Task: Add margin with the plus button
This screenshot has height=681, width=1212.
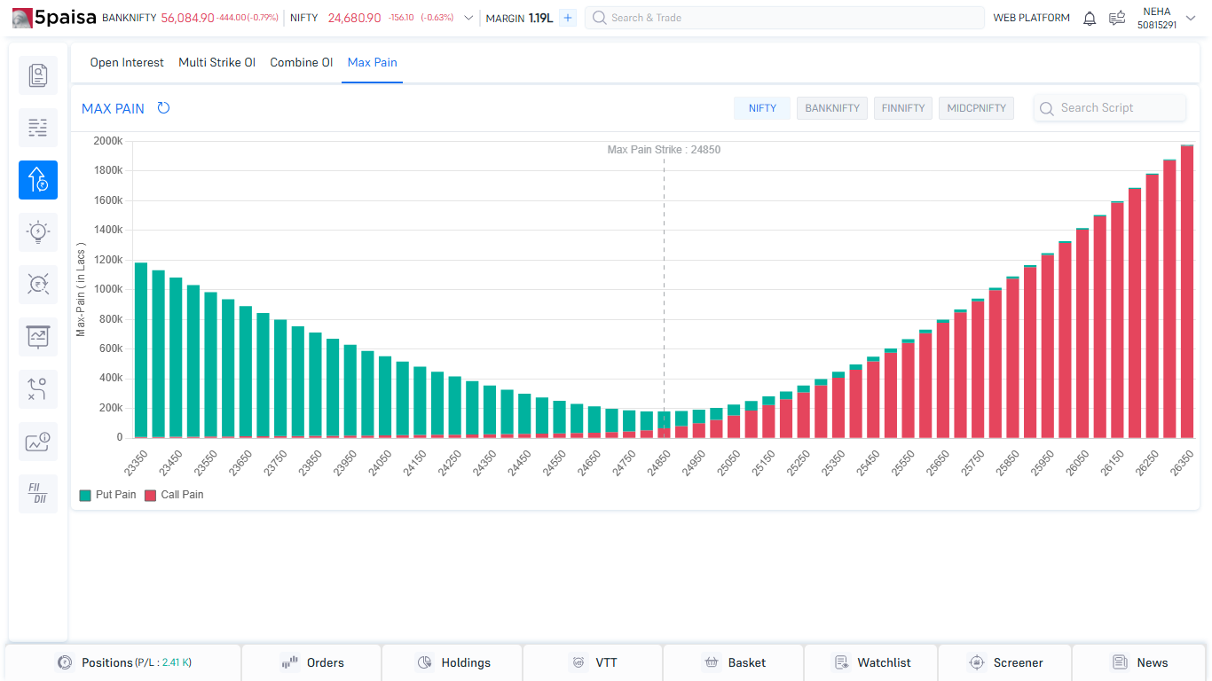Action: coord(568,18)
